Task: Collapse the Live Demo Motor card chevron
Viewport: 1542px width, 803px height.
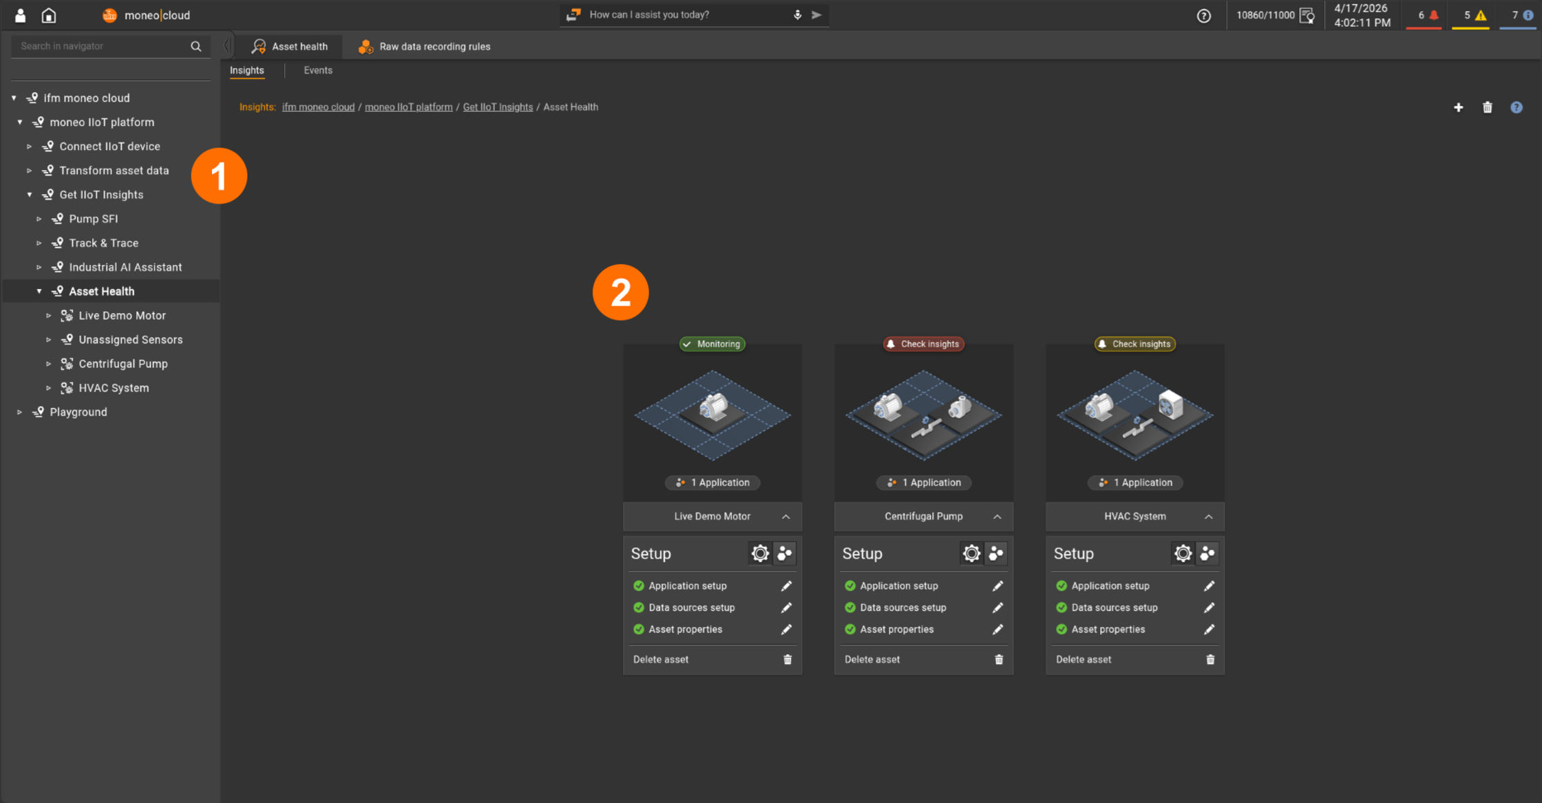Action: (x=786, y=517)
